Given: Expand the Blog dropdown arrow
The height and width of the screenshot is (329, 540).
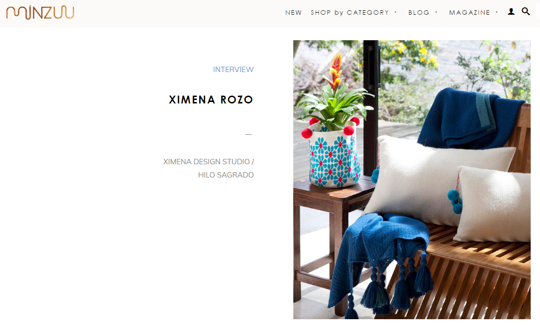Looking at the screenshot, I should click(437, 12).
